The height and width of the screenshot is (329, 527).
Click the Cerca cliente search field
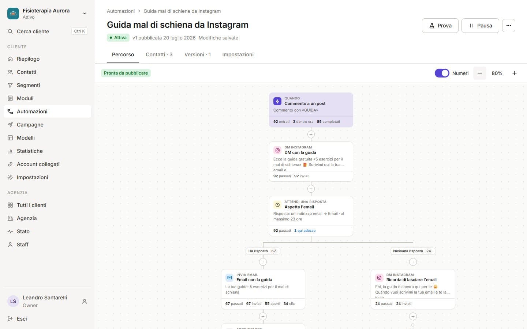click(47, 31)
